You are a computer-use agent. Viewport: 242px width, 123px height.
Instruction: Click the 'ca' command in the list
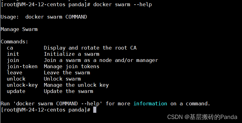(10, 48)
